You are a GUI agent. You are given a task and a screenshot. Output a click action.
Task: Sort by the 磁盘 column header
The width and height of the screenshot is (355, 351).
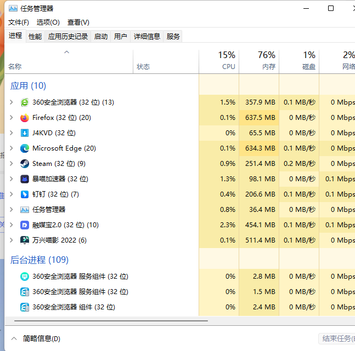pyautogui.click(x=299, y=62)
